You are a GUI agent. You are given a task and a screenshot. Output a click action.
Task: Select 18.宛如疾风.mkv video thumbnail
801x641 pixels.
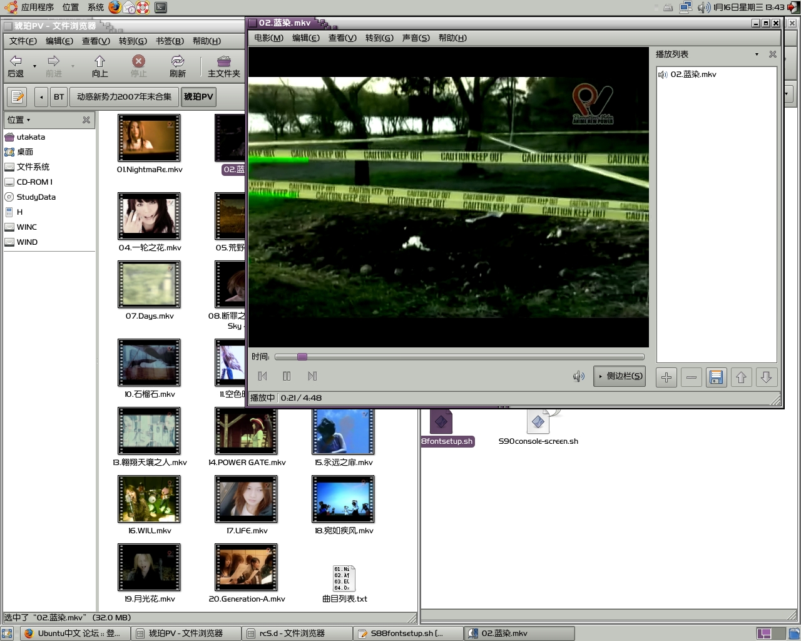[x=343, y=499]
